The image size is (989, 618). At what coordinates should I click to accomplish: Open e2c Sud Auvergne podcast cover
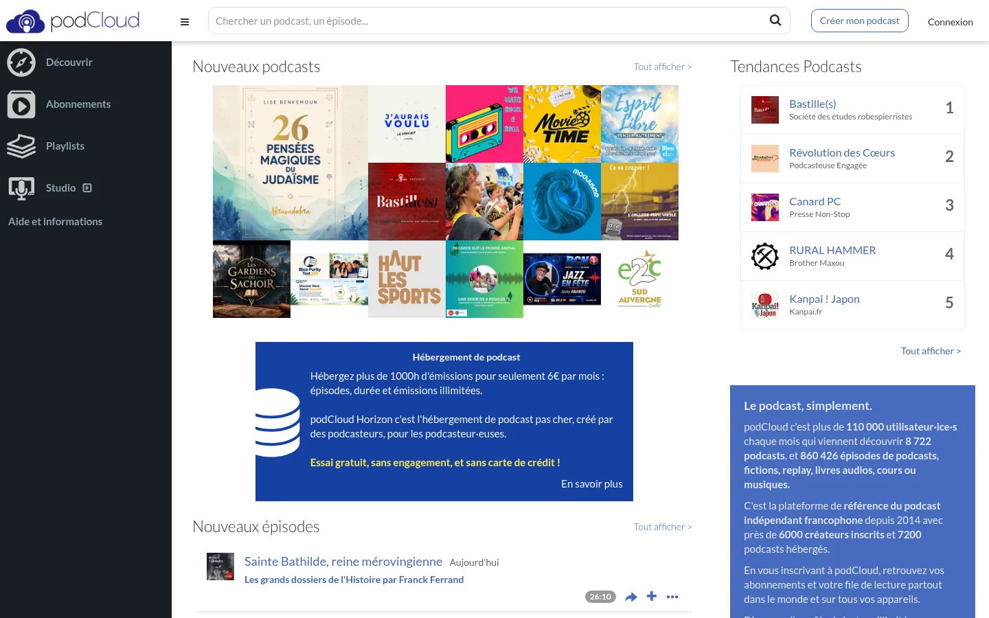click(x=639, y=279)
